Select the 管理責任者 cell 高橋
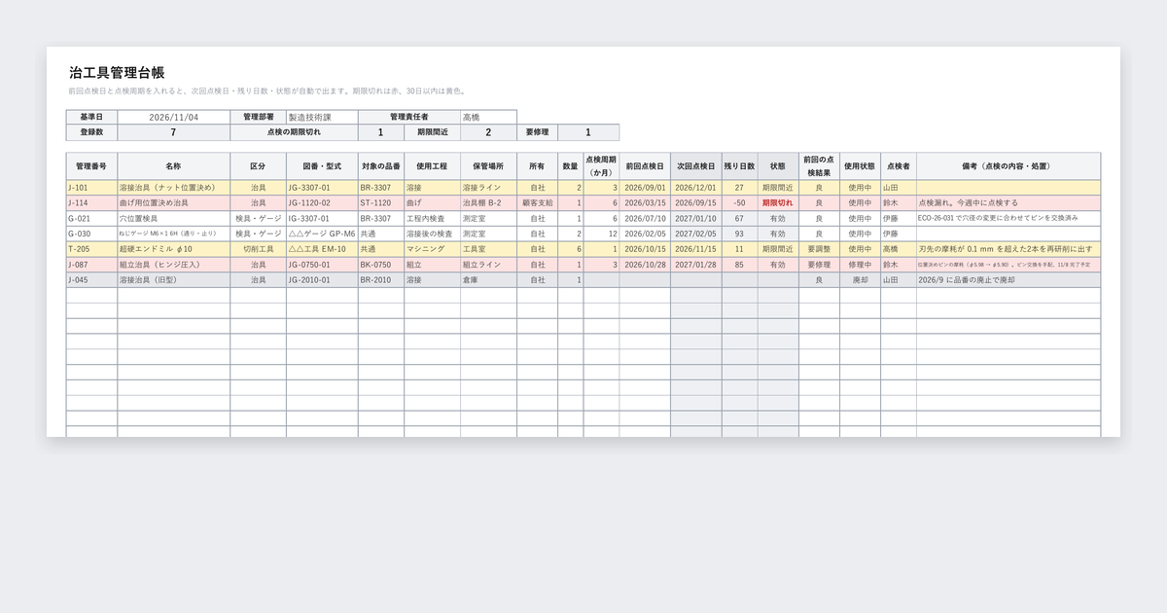The height and width of the screenshot is (613, 1167). click(488, 117)
